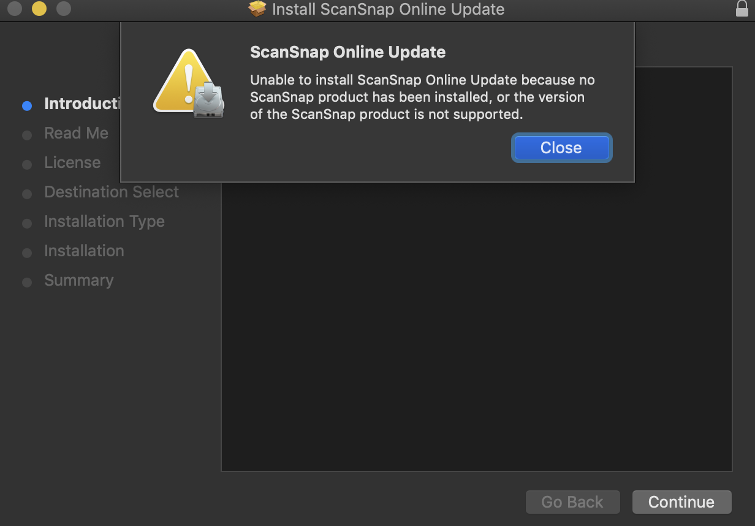Click the lock icon at top right
The height and width of the screenshot is (526, 755).
click(742, 9)
